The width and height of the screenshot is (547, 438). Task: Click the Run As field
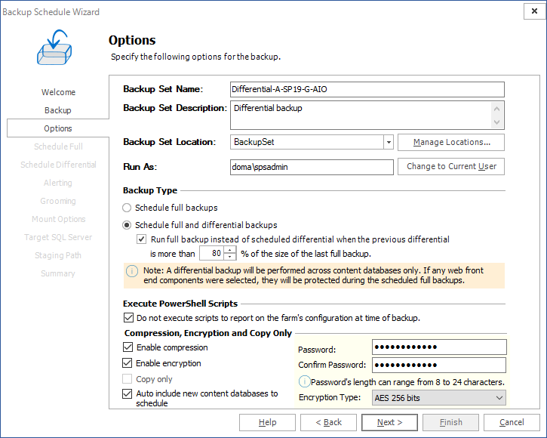312,167
